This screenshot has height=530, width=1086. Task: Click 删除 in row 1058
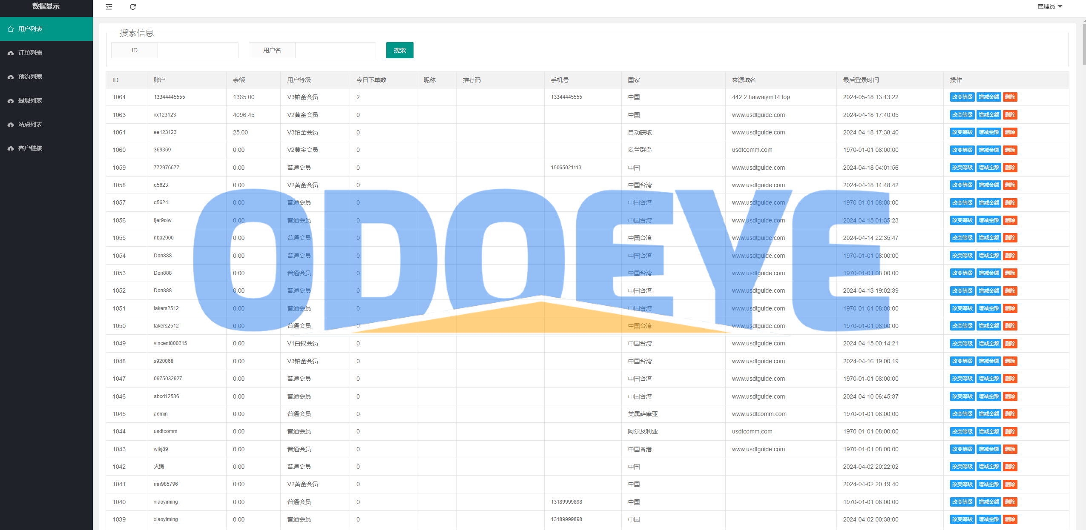pyautogui.click(x=1010, y=185)
